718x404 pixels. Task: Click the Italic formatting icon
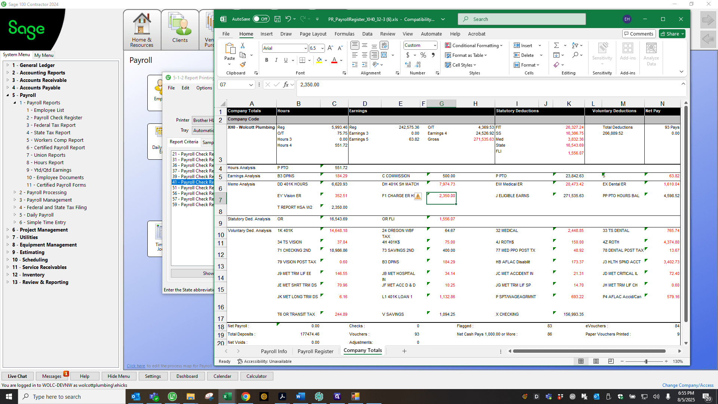coord(276,60)
